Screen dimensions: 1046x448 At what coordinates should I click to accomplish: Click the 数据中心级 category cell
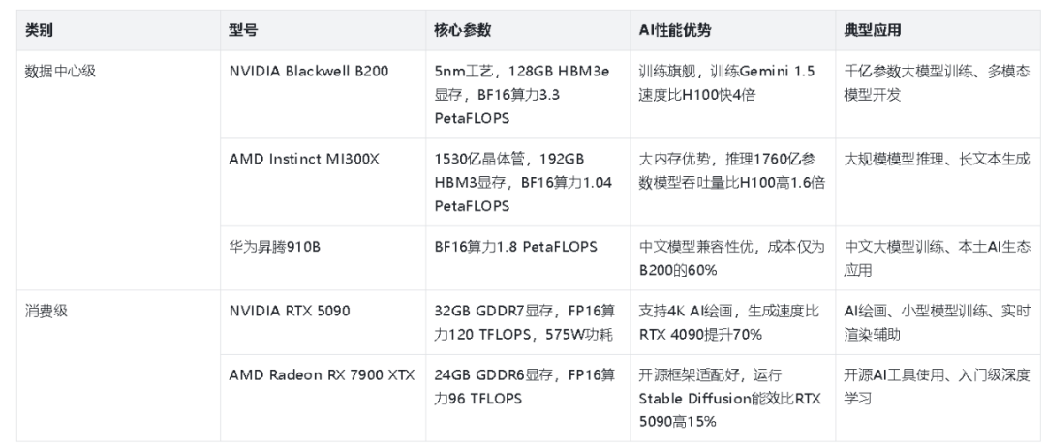[x=118, y=170]
